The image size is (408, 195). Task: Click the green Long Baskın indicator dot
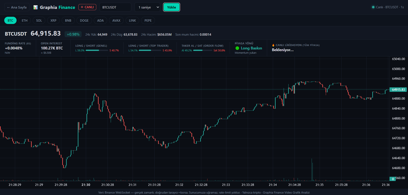point(237,48)
